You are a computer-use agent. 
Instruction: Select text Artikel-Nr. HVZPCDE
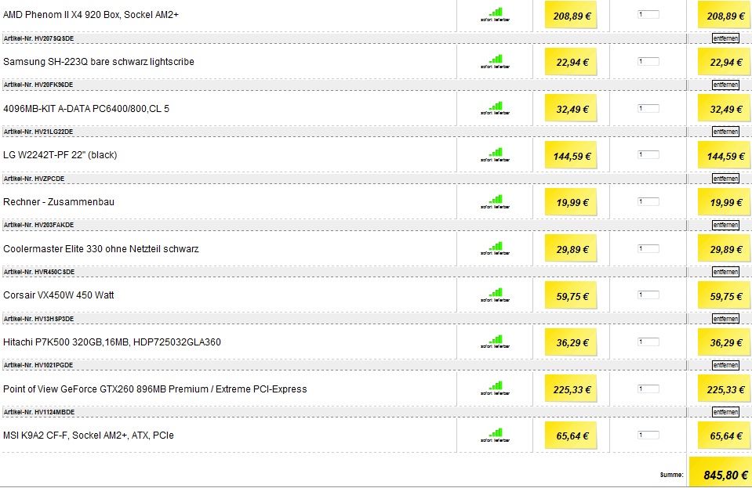(34, 179)
